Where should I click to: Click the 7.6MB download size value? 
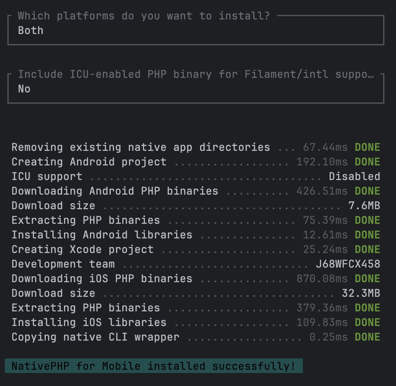point(364,206)
